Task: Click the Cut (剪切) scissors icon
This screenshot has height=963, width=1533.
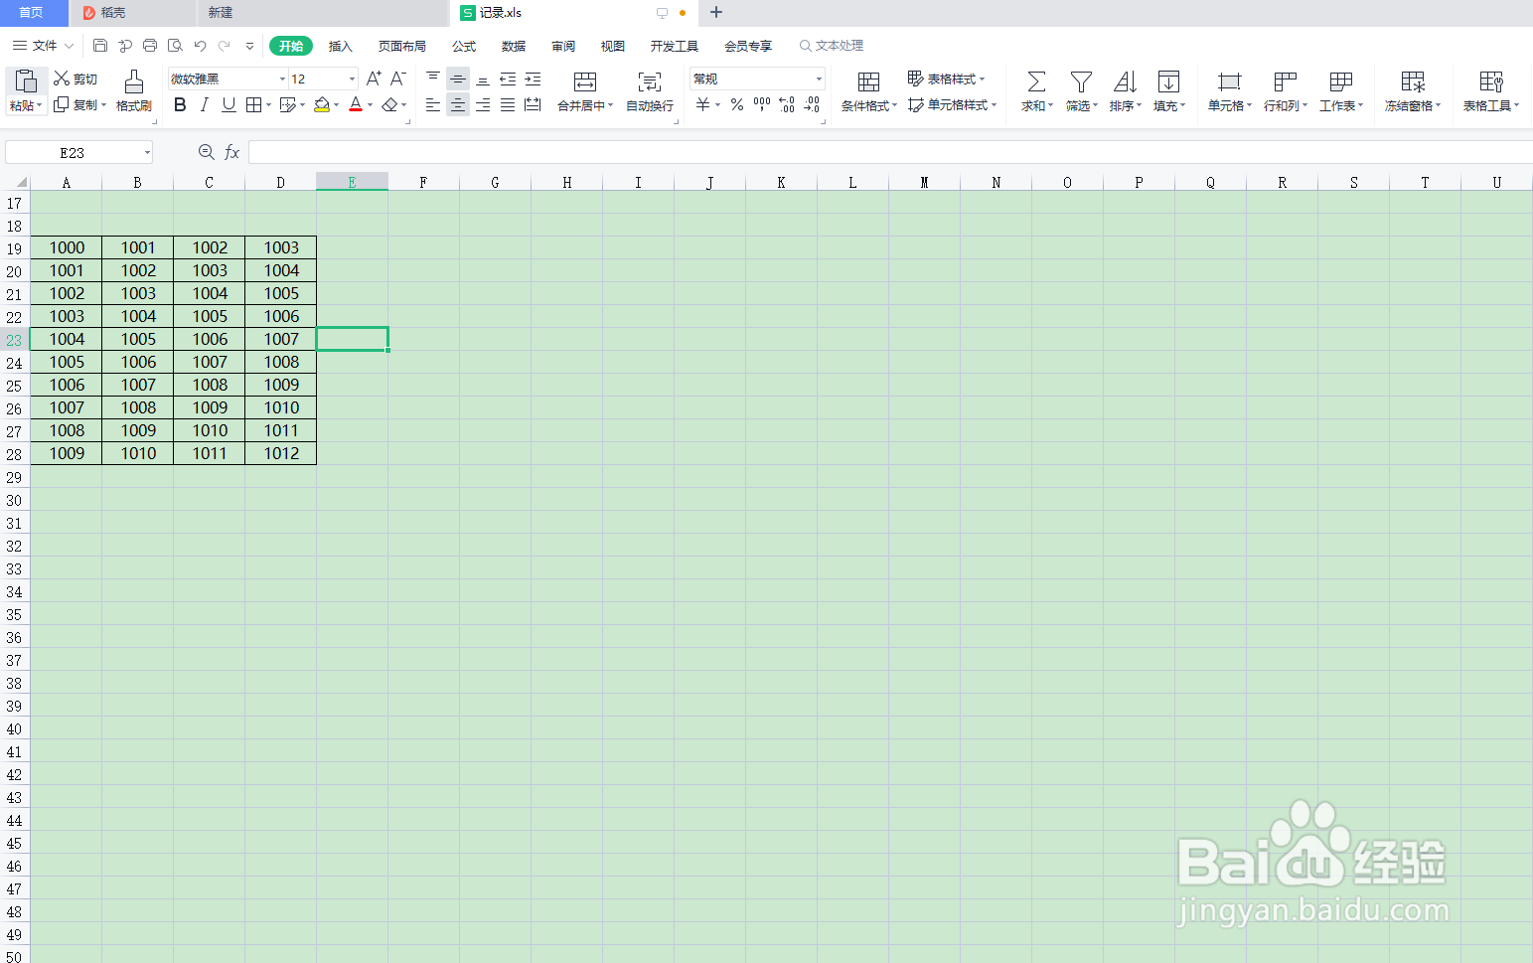Action: coord(62,79)
